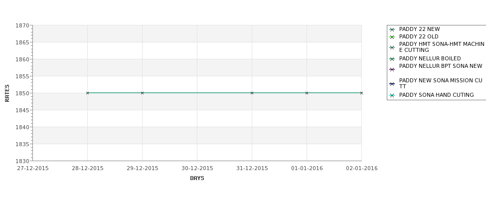Click the PADDY 22 NEW legend label
Viewport: 486px width, 214px height.
coord(419,29)
